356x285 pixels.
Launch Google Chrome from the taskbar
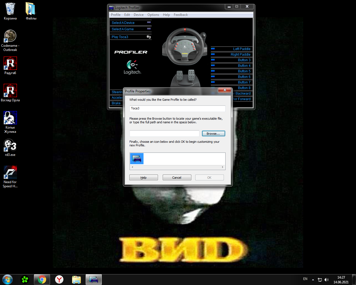pos(42,279)
